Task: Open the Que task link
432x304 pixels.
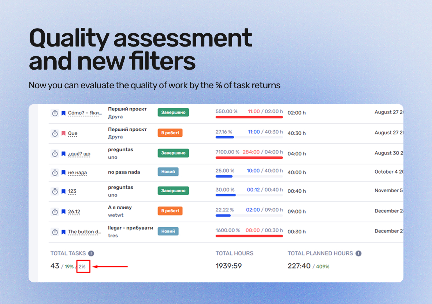Action: click(73, 133)
